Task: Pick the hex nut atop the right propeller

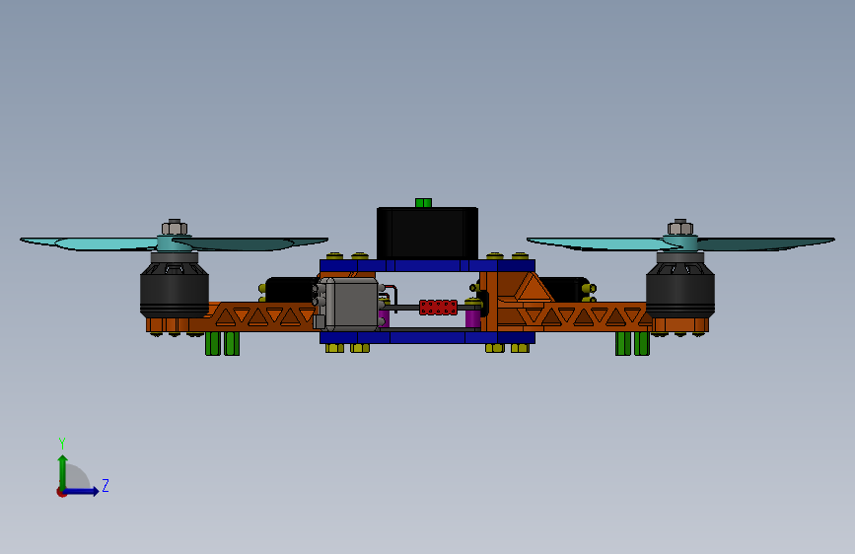Action: [680, 228]
